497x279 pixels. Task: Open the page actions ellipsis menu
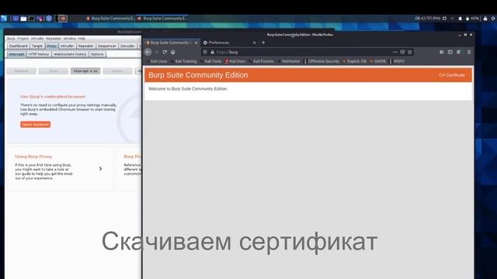pos(395,52)
